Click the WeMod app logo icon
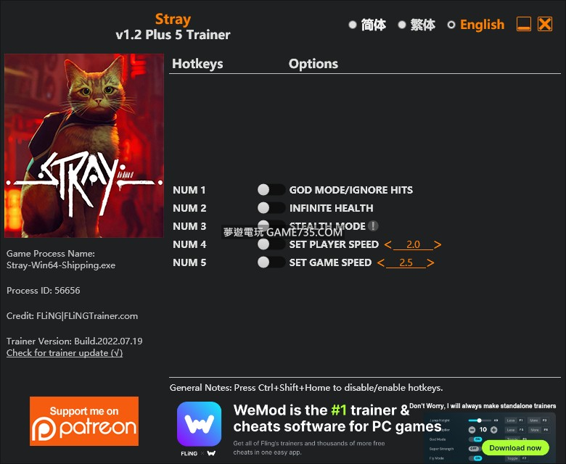Image resolution: width=566 pixels, height=464 pixels. pos(199,424)
